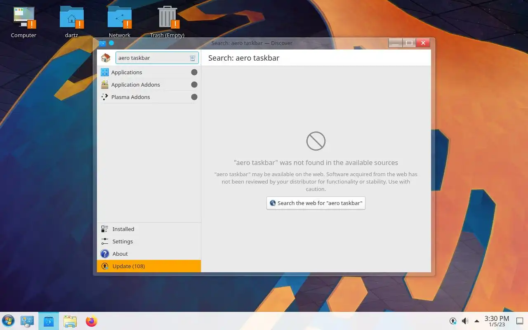The width and height of the screenshot is (528, 330).
Task: Click the Discover taskbar icon
Action: (x=49, y=321)
